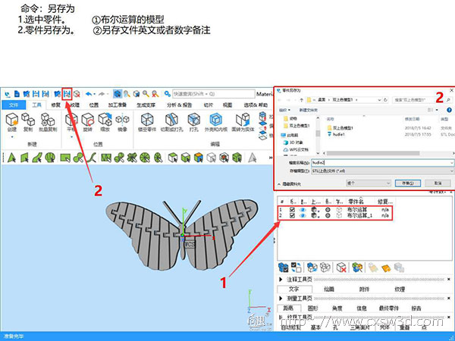Toggle visibility eye of 布尔运算_1
This screenshot has height=341, width=455.
point(304,216)
